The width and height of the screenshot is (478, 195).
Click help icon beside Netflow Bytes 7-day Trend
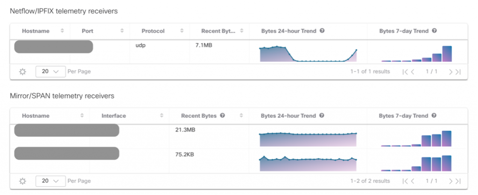pyautogui.click(x=434, y=31)
